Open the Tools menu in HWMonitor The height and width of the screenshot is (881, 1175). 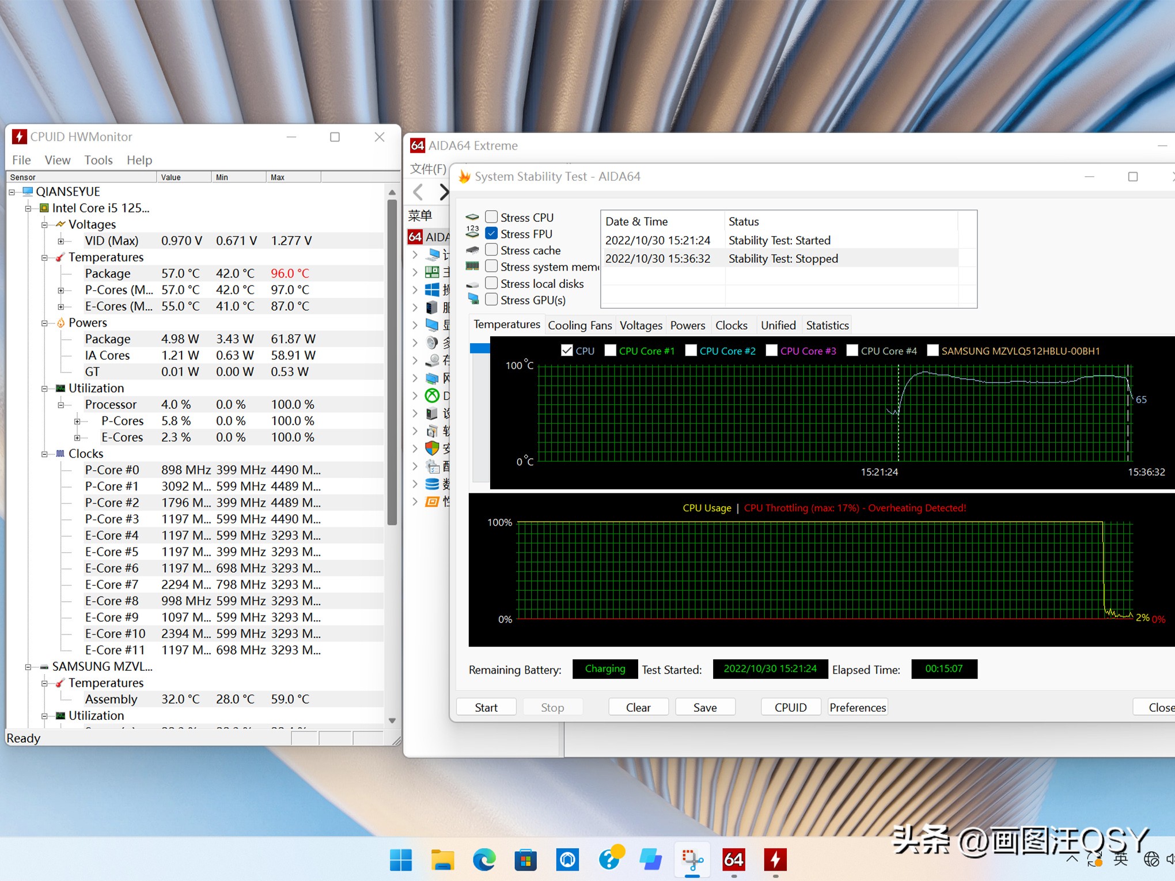[x=98, y=160]
